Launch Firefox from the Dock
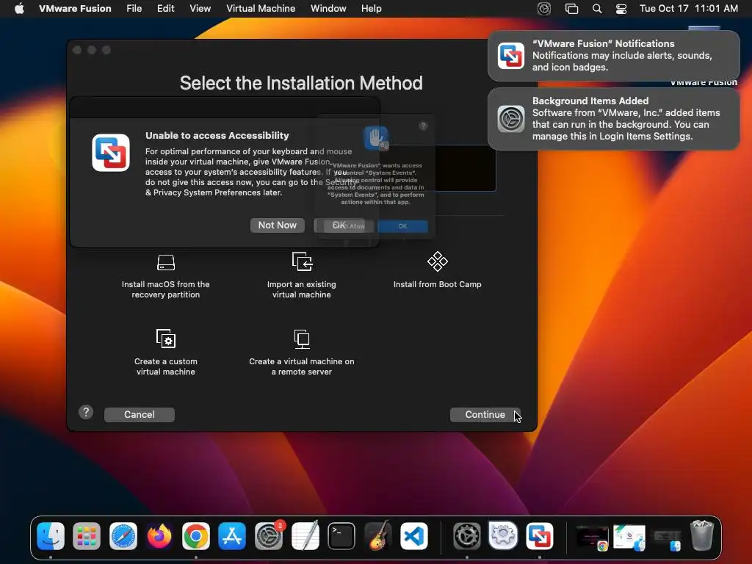This screenshot has width=752, height=564. [159, 535]
